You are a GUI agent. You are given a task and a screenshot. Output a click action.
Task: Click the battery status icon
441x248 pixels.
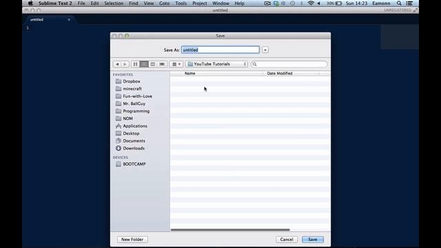point(334,3)
